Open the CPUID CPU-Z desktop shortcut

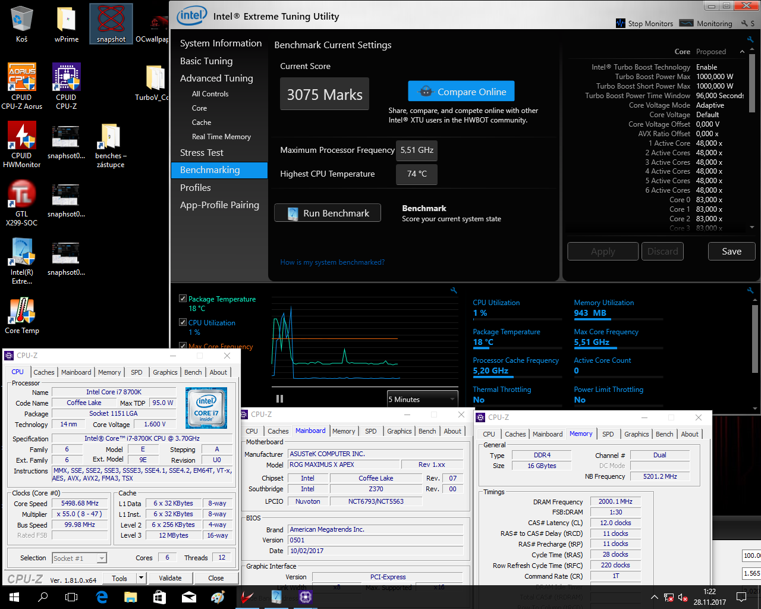(66, 86)
